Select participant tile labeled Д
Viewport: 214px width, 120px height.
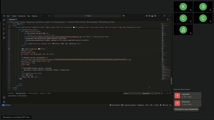[x=183, y=30]
